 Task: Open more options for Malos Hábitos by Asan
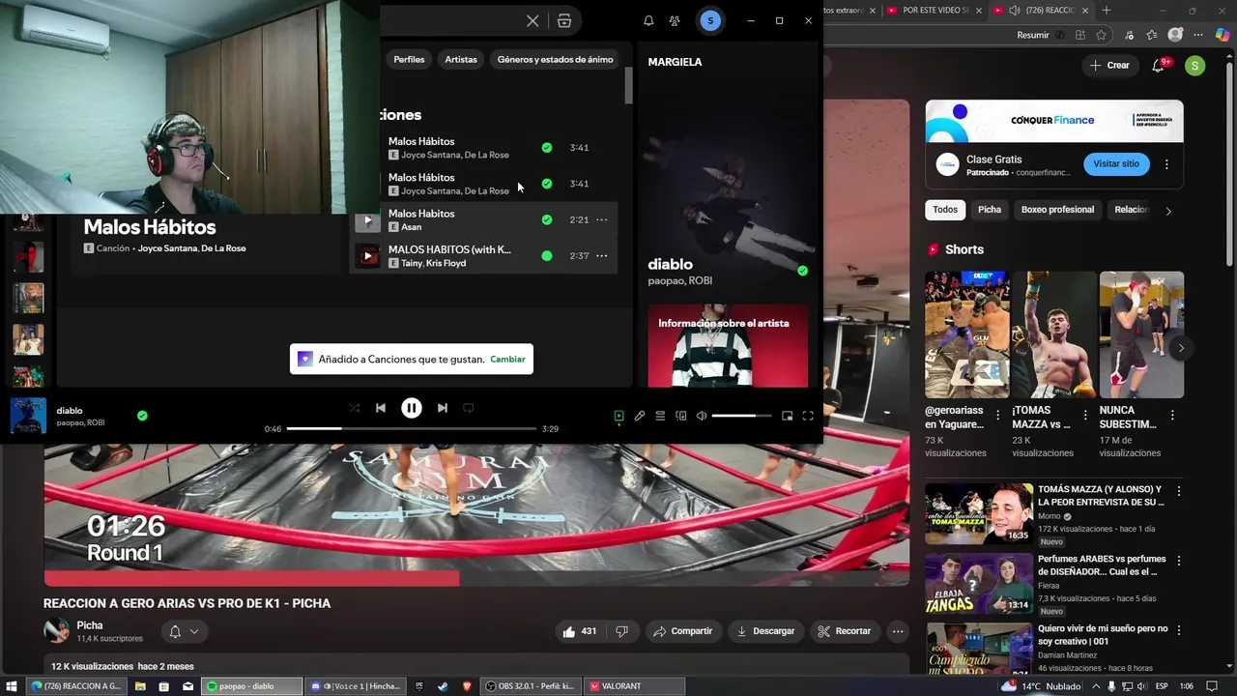602,219
